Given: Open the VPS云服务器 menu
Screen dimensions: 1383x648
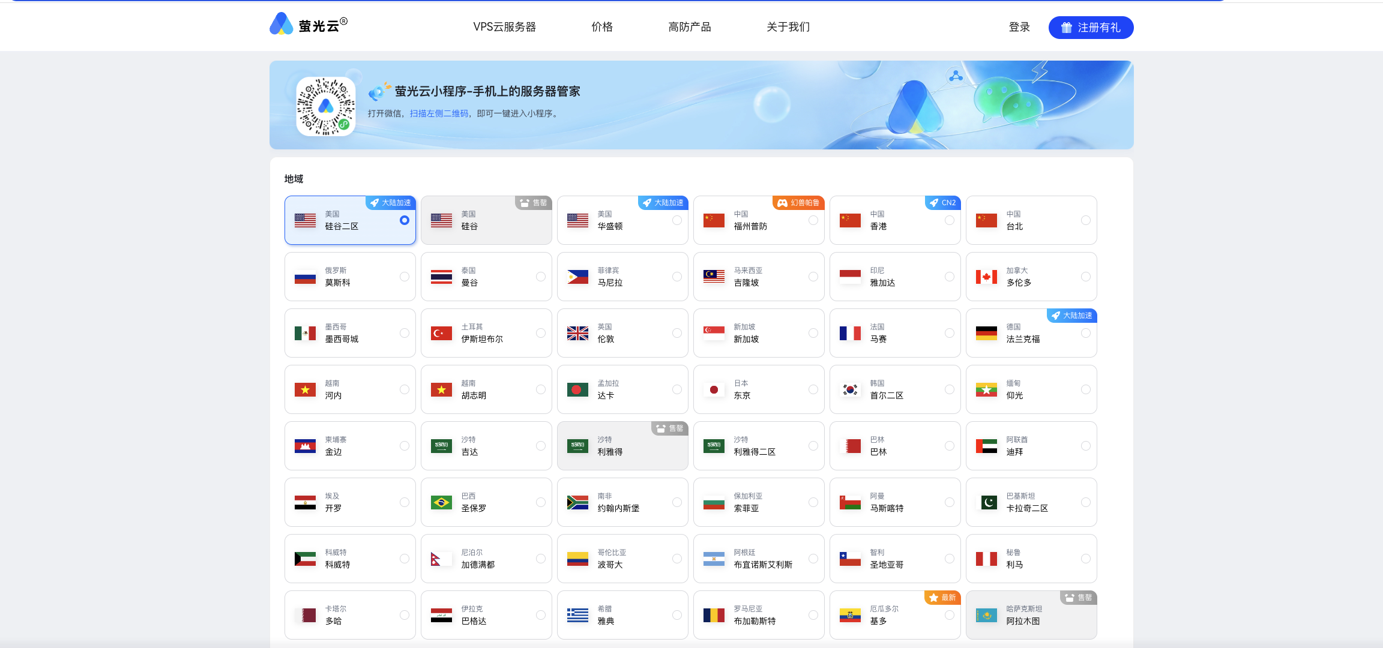Looking at the screenshot, I should [x=504, y=27].
